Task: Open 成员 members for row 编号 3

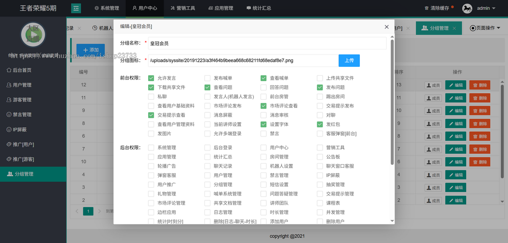Action: pyautogui.click(x=433, y=188)
